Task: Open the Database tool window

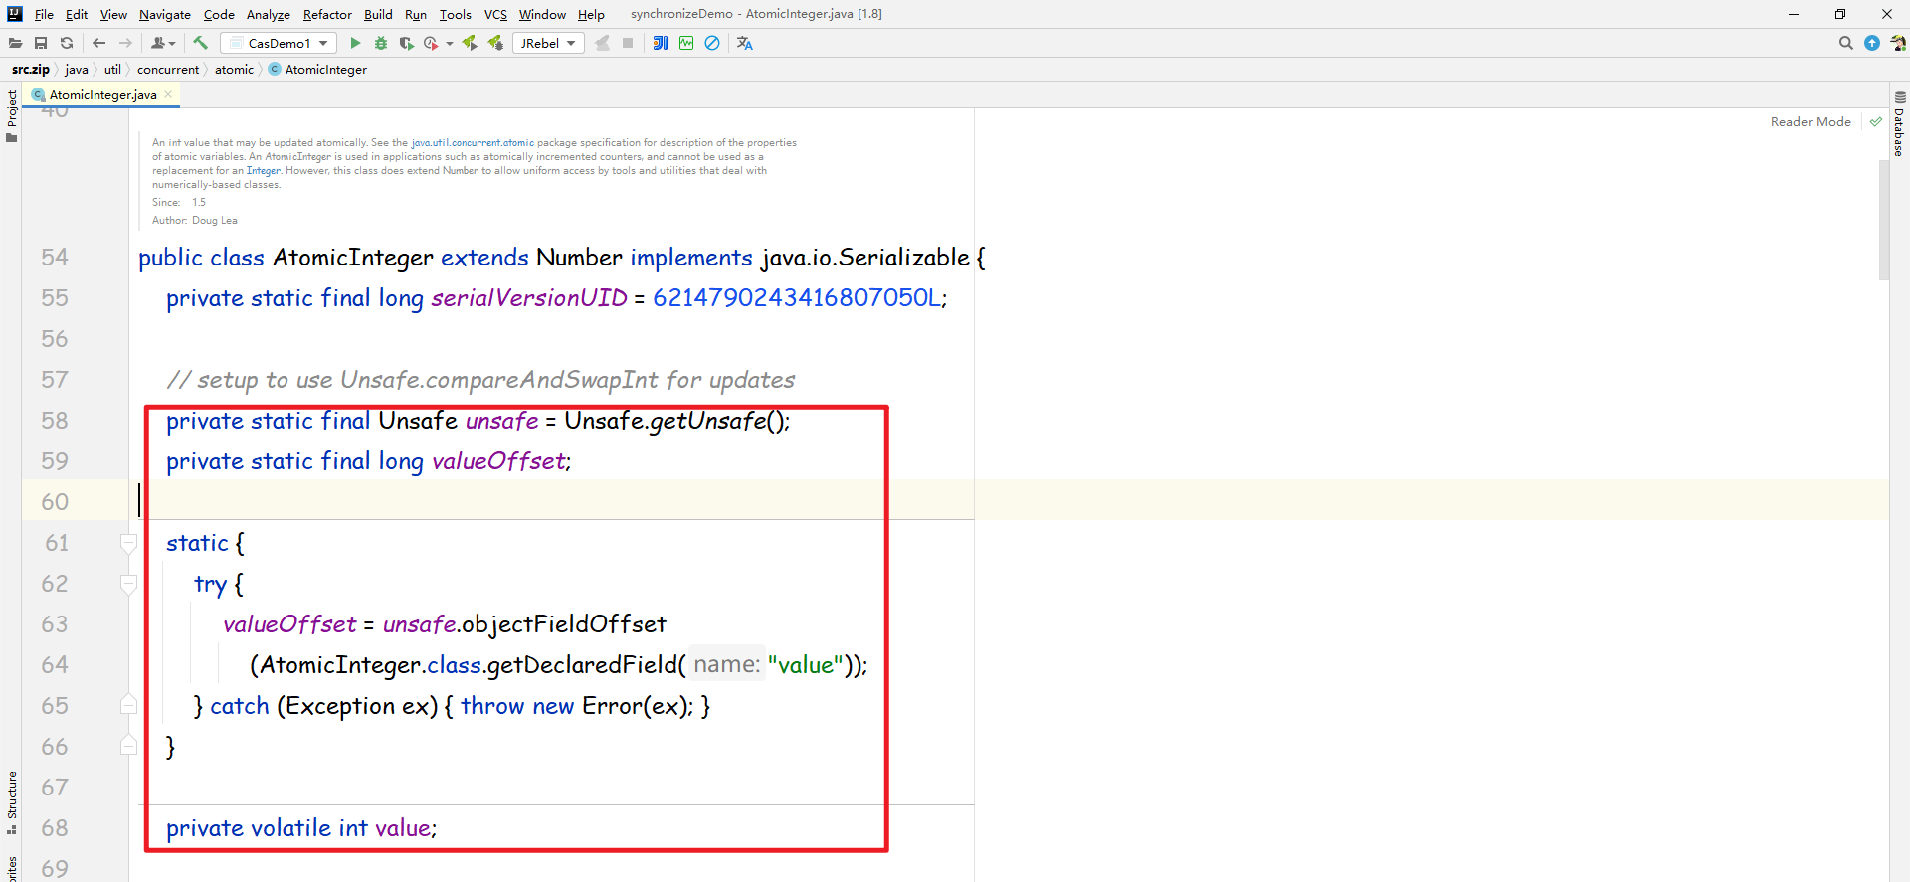Action: [1899, 125]
